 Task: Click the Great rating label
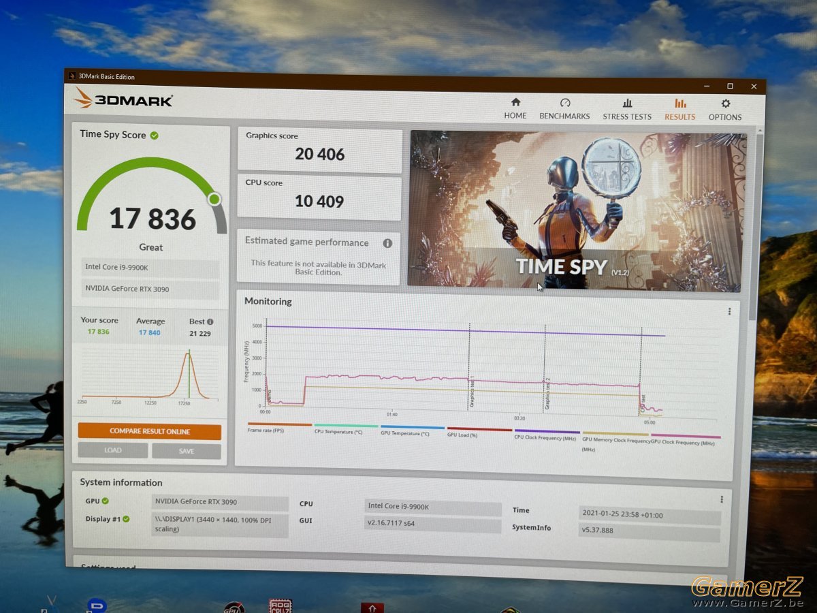[151, 247]
